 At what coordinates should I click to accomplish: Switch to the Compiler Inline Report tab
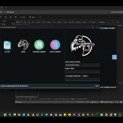[45, 99]
